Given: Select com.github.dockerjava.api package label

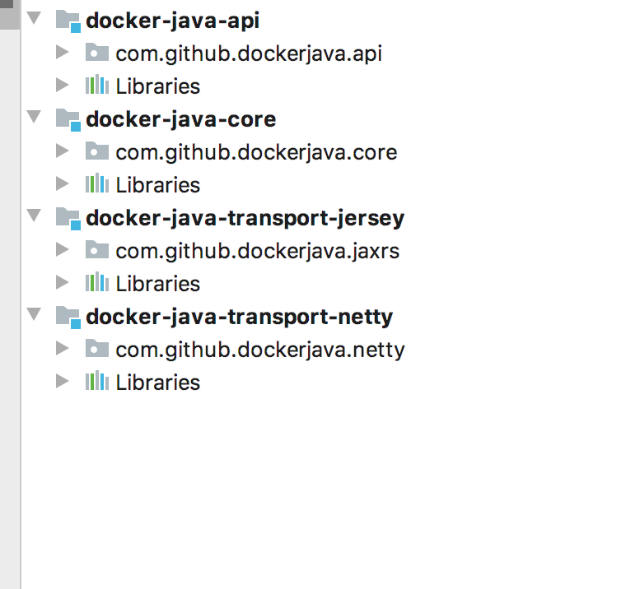Looking at the screenshot, I should click(249, 53).
